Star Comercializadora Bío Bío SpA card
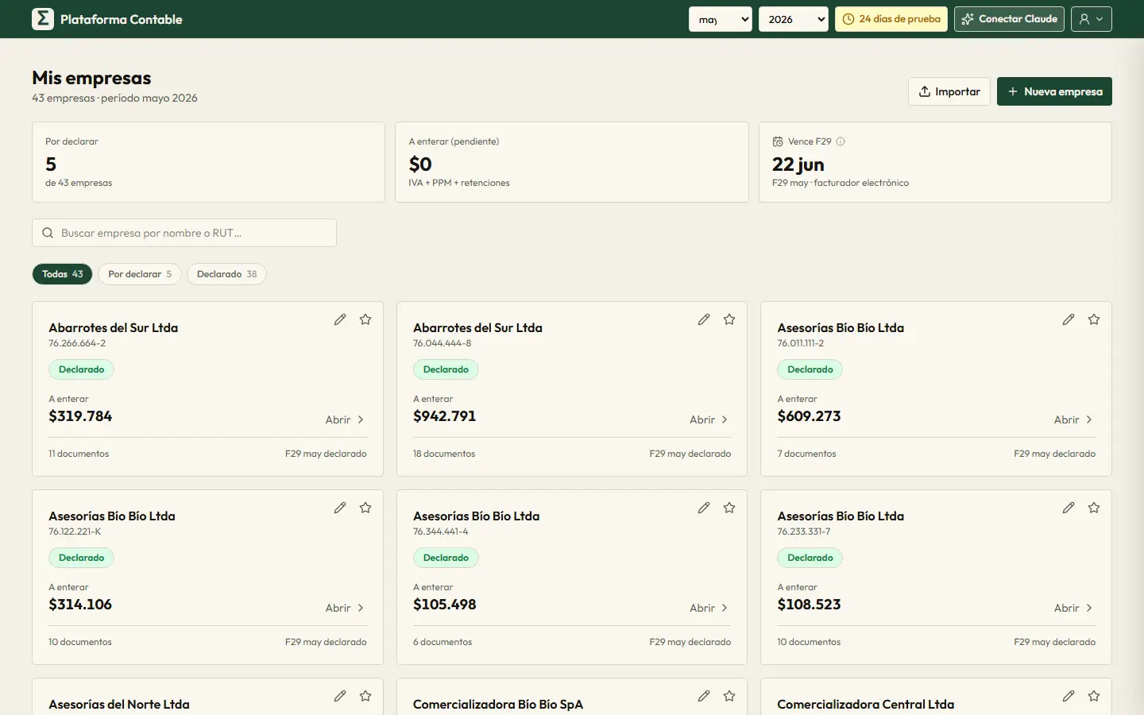Viewport: 1144px width, 715px height. point(729,696)
